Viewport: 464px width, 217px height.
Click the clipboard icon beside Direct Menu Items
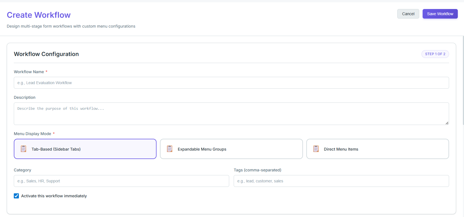(x=316, y=149)
